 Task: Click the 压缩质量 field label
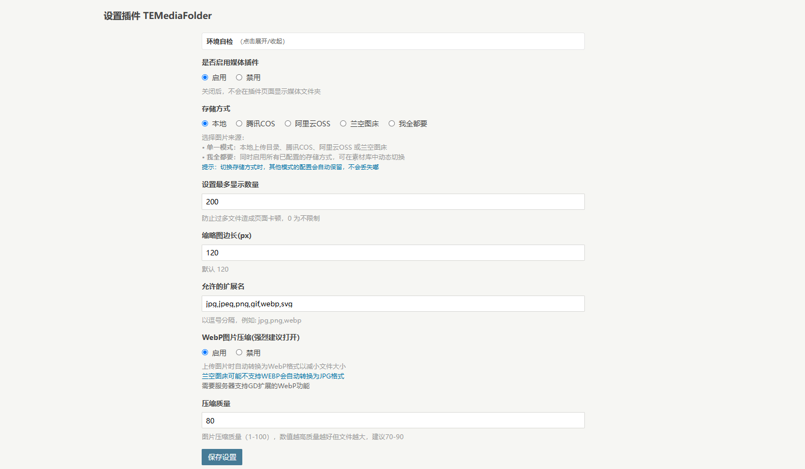(216, 403)
